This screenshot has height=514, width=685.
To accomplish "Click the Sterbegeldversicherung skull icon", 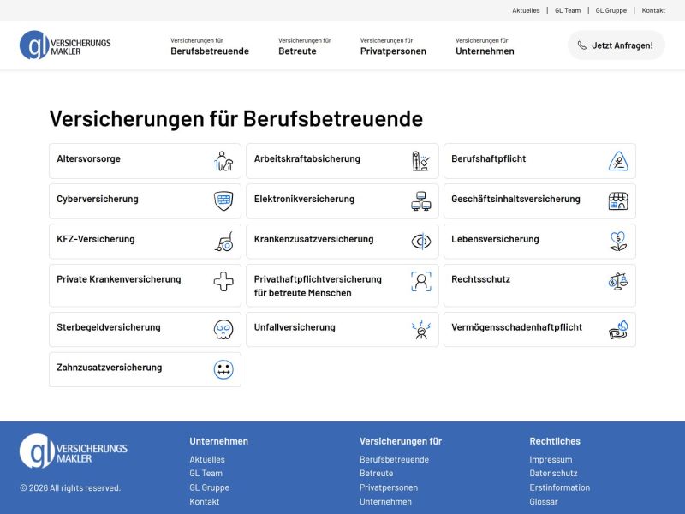I will pos(223,330).
